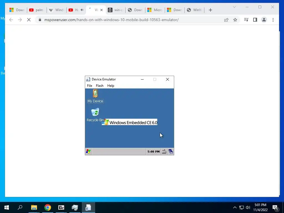
Task: Go forward in Chrome history
Action: click(20, 20)
